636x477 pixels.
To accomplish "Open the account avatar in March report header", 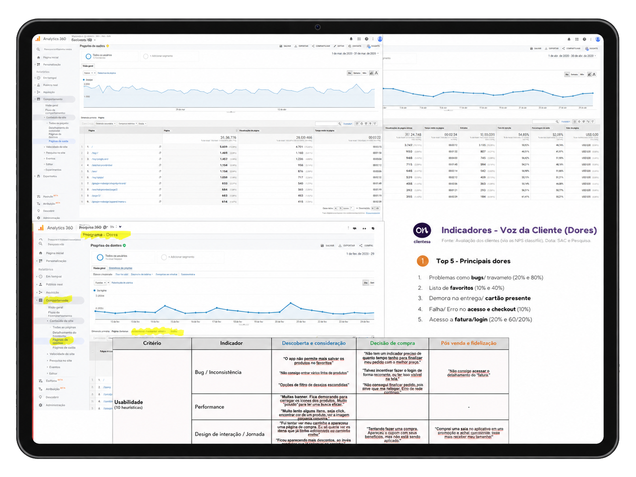I will point(380,39).
